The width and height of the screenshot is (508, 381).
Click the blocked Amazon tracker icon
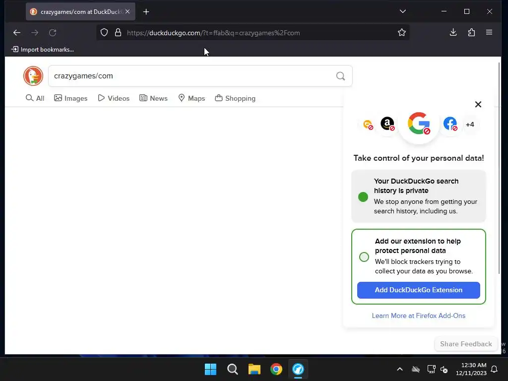[387, 124]
